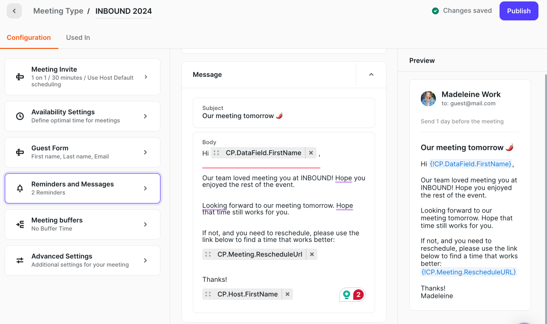
Task: Show the 2 writing issues badge
Action: point(358,295)
